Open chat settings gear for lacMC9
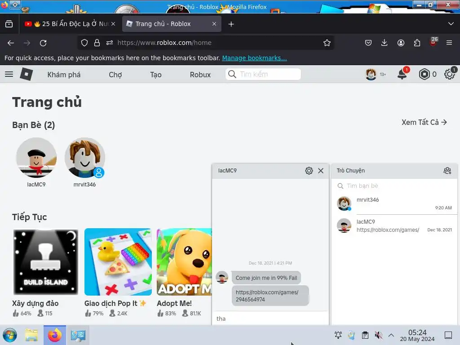Viewport: 460px width, 345px height. coord(309,171)
